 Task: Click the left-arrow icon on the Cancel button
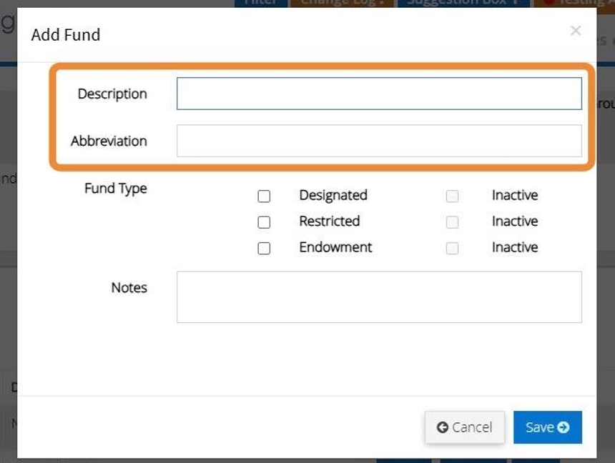(x=443, y=427)
